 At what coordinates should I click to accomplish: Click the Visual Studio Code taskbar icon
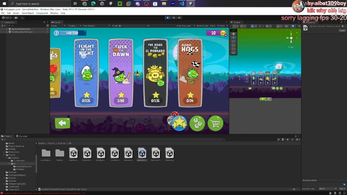[x=182, y=4]
